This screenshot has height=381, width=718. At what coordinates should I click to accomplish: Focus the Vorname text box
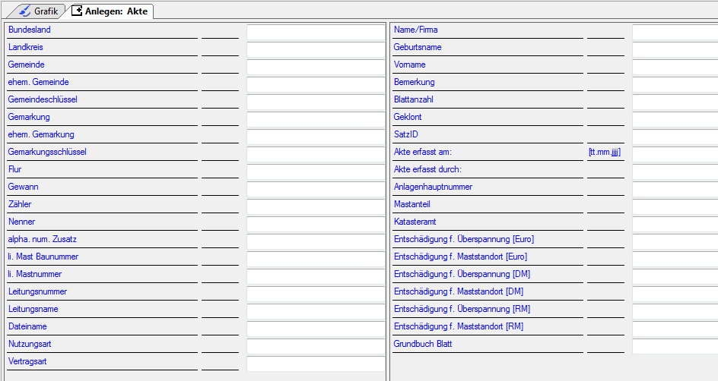pos(675,67)
